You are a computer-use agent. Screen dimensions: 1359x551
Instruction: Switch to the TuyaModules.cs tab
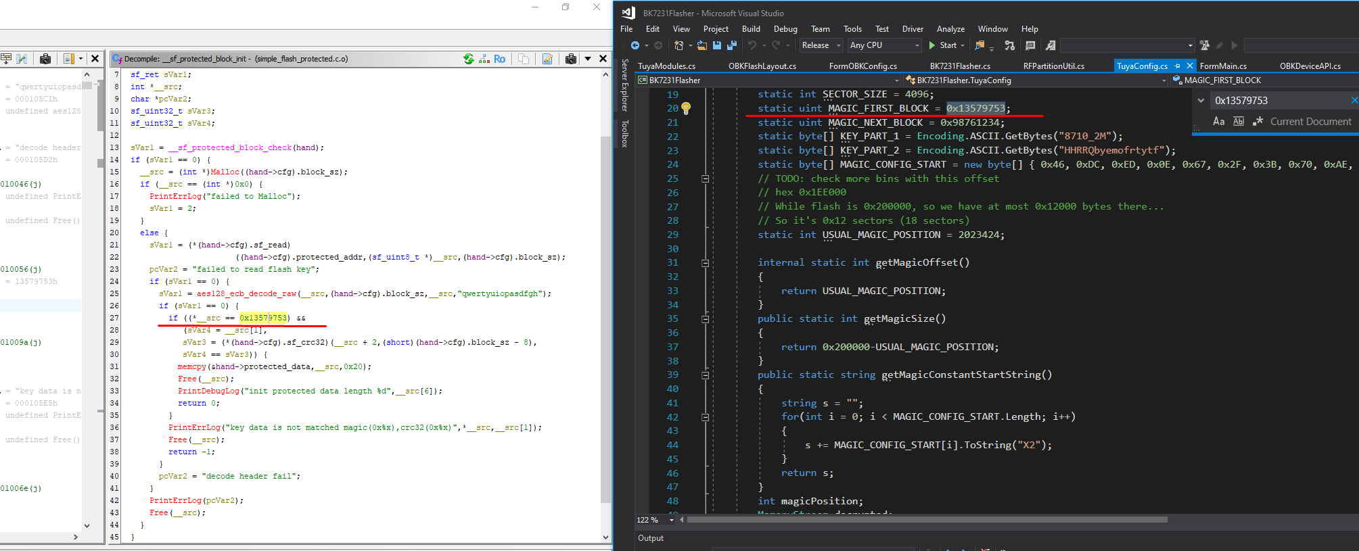[x=666, y=66]
